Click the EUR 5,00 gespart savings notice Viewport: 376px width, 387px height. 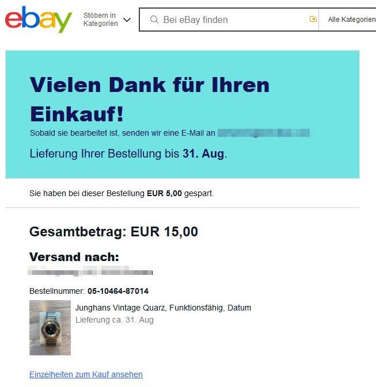click(x=121, y=193)
